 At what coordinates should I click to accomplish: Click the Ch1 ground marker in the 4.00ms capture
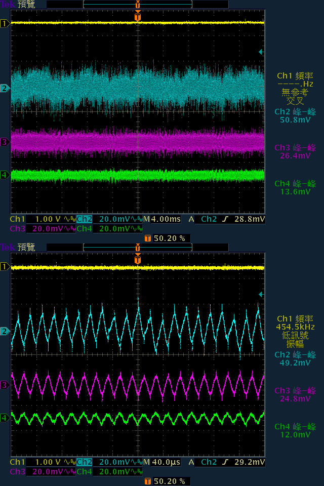(5, 23)
